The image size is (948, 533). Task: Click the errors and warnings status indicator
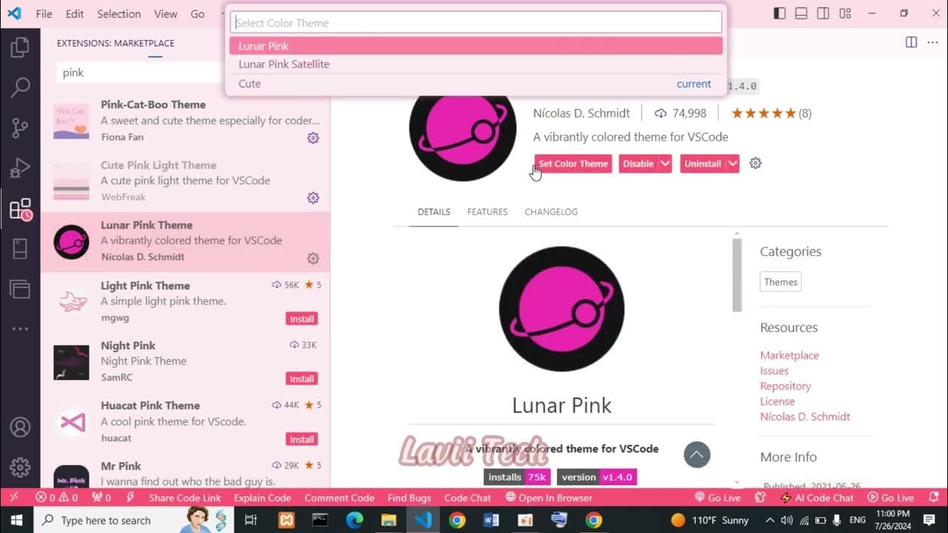tap(57, 497)
